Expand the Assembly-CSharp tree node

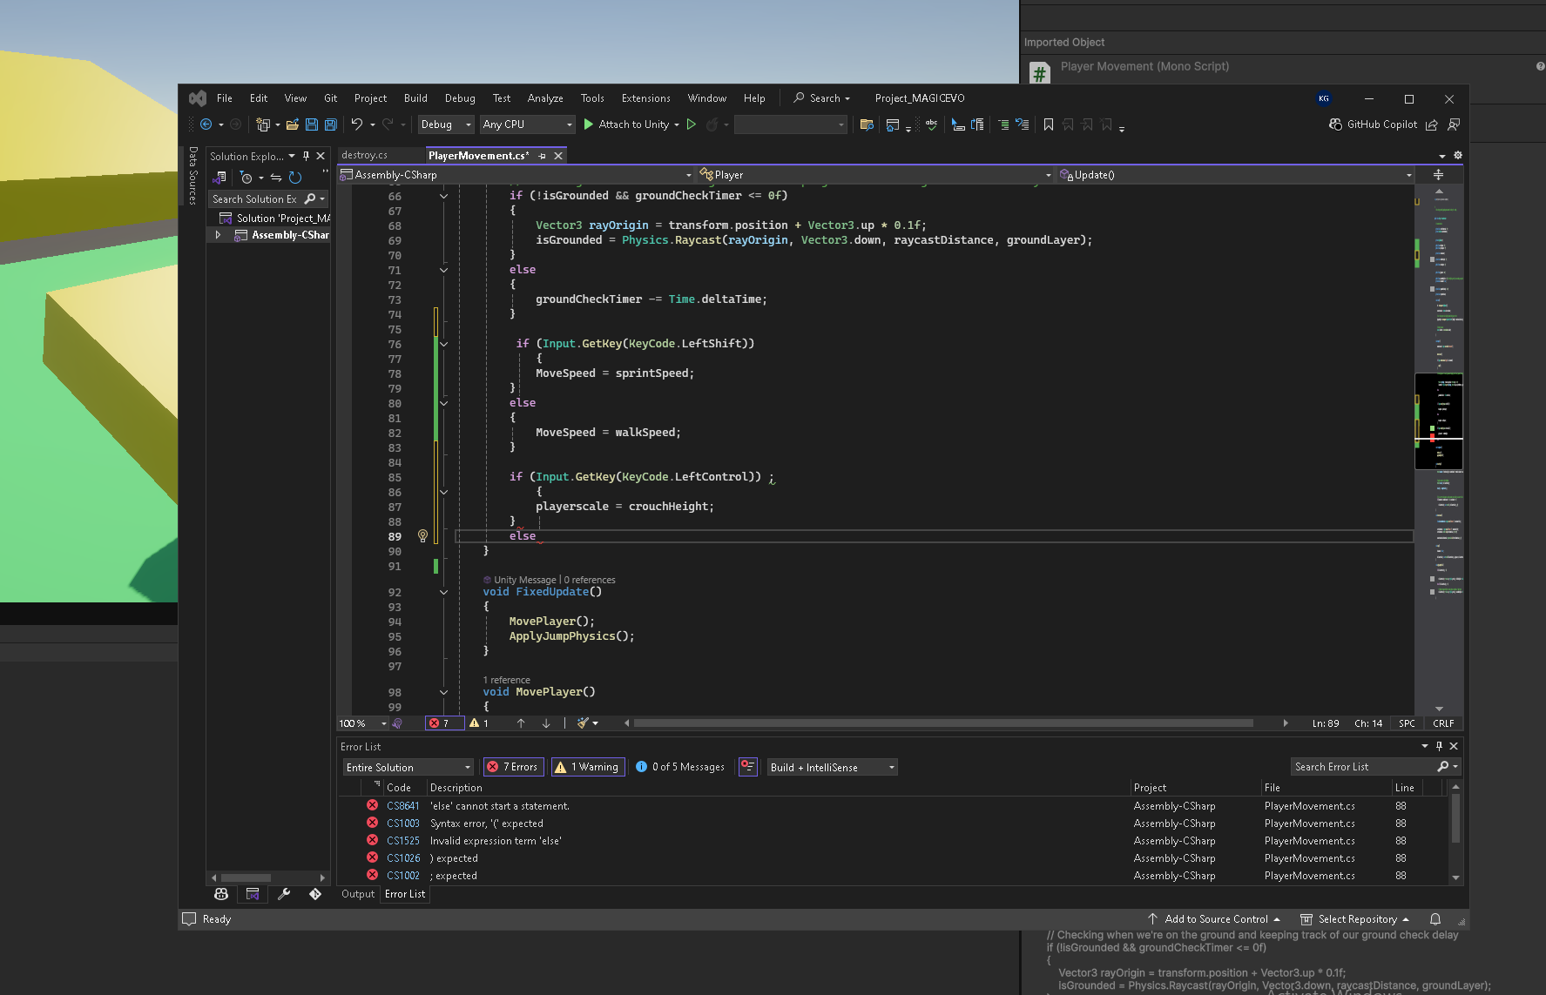[x=218, y=235]
